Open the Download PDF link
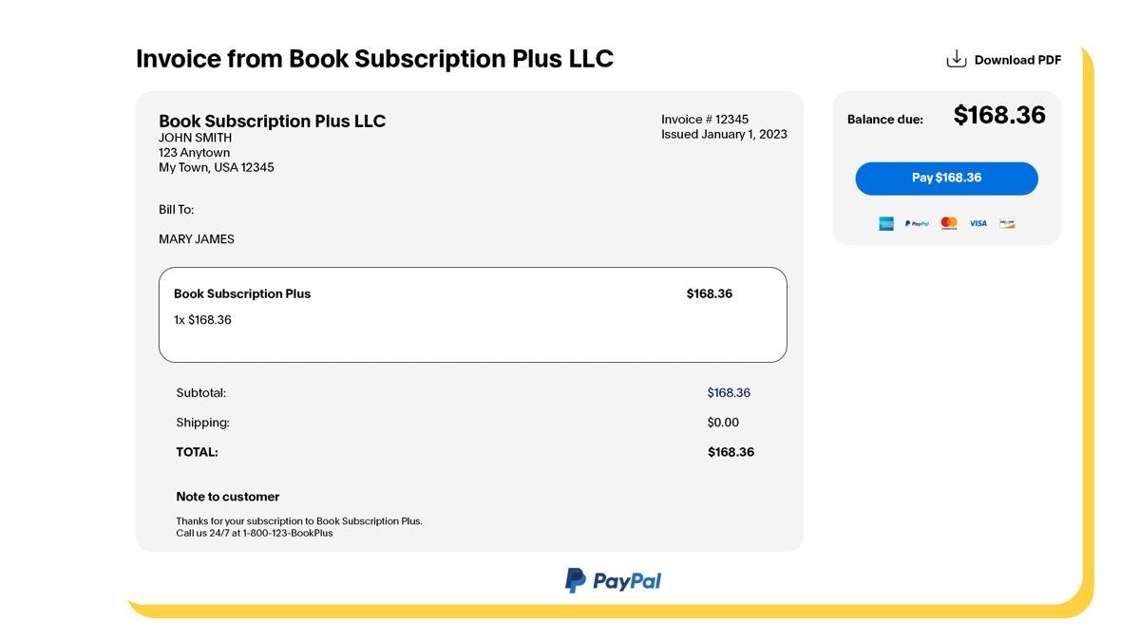The width and height of the screenshot is (1140, 641). pyautogui.click(x=1016, y=60)
